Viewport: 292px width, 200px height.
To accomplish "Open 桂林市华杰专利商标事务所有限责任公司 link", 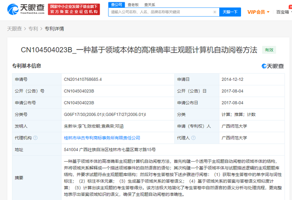I will coord(102,138).
